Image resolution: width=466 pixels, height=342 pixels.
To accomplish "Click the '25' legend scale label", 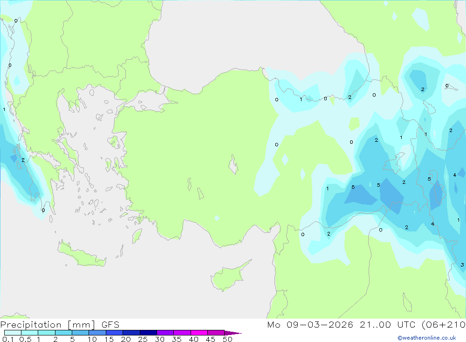I will click(143, 339).
